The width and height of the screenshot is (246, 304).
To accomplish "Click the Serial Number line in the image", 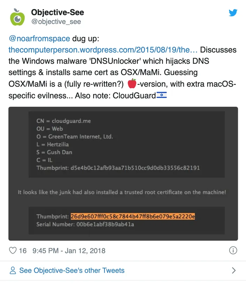I will coord(85,224).
